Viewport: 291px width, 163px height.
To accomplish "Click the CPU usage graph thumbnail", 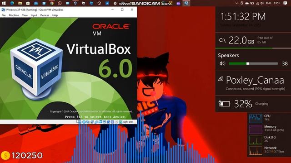I will [x=256, y=118].
